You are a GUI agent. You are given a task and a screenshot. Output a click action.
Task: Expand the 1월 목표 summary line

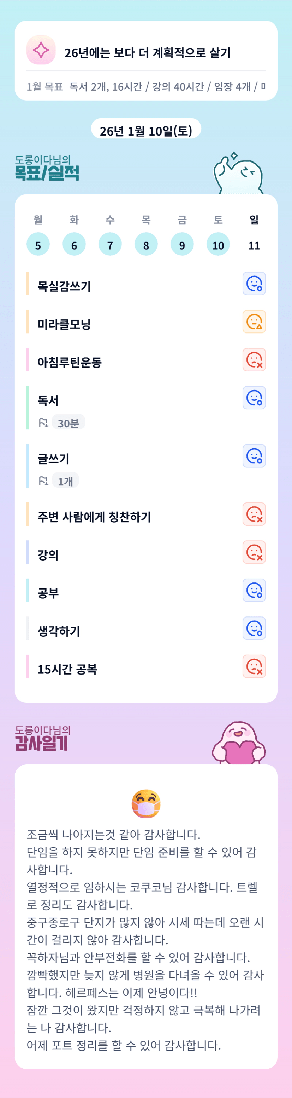coord(146,87)
